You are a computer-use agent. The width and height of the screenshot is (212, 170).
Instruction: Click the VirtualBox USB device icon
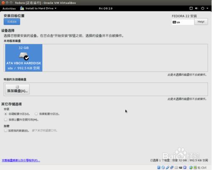coord(168,167)
